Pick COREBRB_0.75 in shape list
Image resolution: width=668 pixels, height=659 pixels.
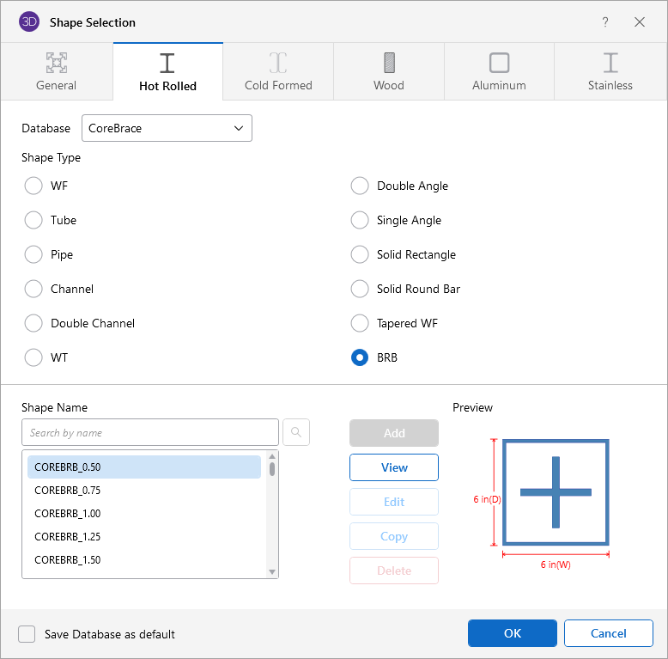pyautogui.click(x=67, y=490)
